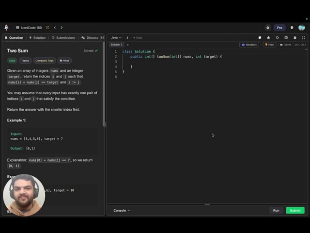This screenshot has width=310, height=233.
Task: Toggle the site theme icon
Action: pyautogui.click(x=292, y=28)
